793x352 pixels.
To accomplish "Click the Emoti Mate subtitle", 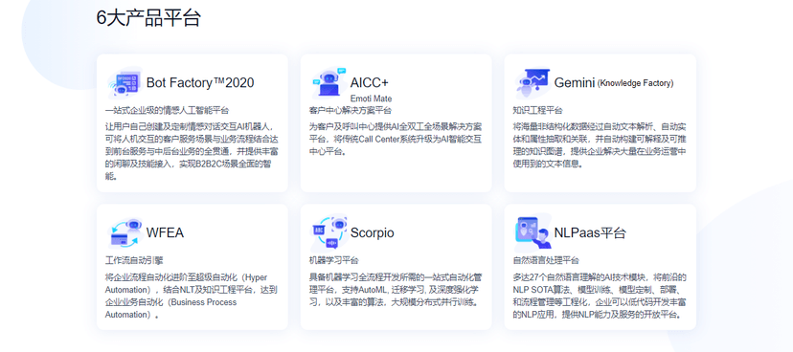I will 371,99.
